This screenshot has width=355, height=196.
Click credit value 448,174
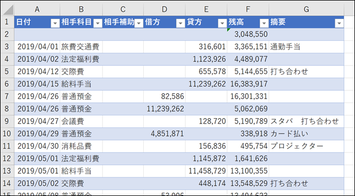click(206, 183)
